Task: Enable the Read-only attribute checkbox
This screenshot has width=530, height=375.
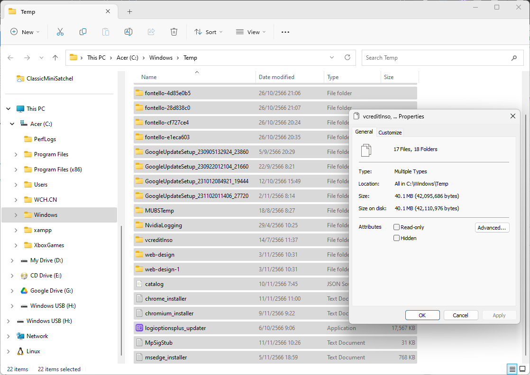Action: click(x=397, y=227)
